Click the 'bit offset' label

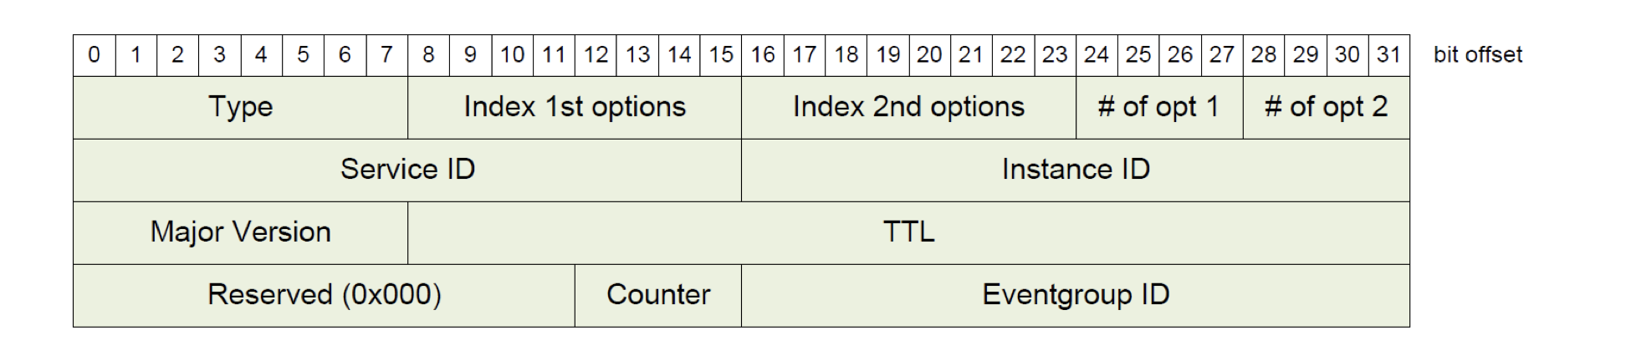coord(1478,55)
